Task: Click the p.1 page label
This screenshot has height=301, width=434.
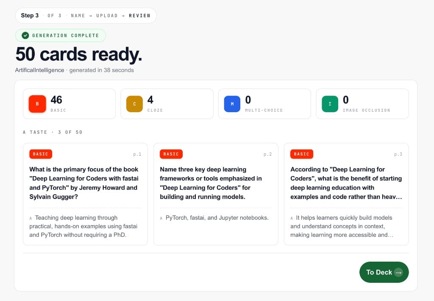Action: click(137, 154)
